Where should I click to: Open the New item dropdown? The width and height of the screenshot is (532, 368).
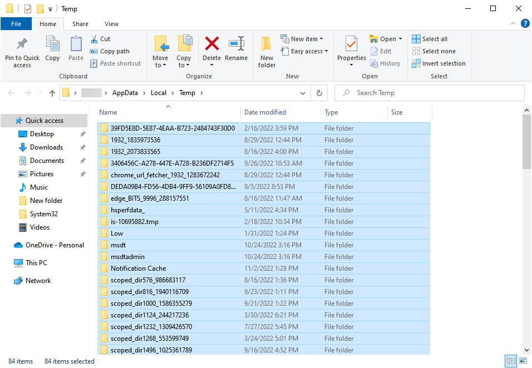(302, 39)
